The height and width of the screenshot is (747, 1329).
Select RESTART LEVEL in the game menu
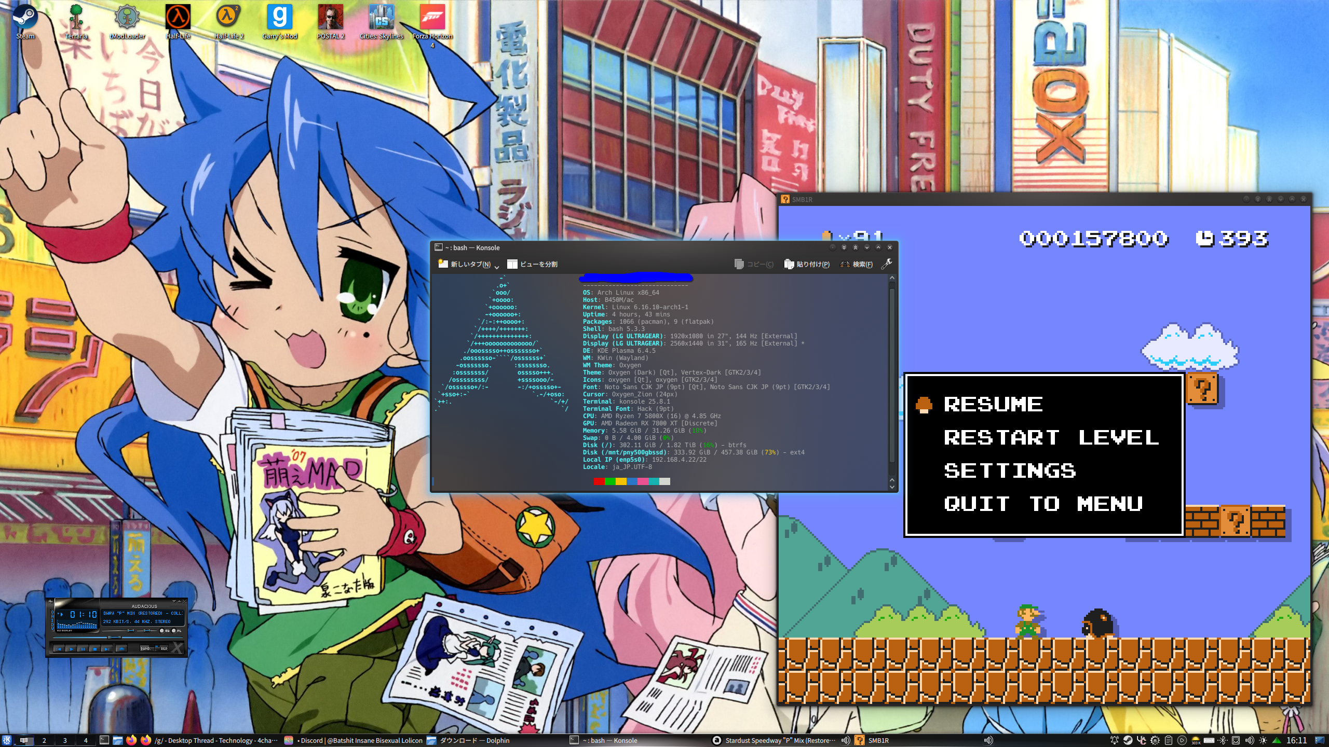point(1051,437)
